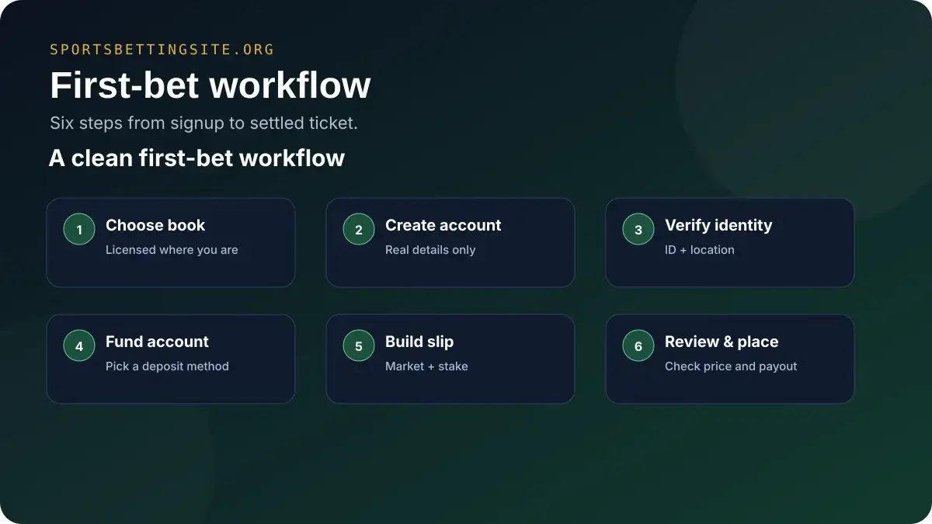Viewport: 932px width, 524px height.
Task: Select the "Create account" card title
Action: tap(443, 225)
